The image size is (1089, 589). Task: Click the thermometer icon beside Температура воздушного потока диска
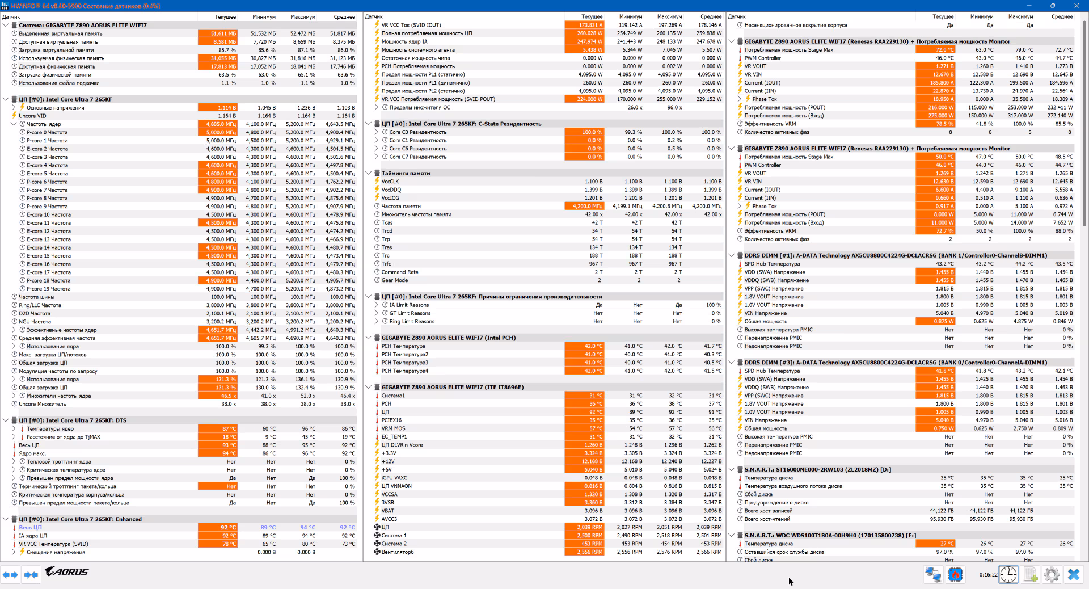click(740, 486)
